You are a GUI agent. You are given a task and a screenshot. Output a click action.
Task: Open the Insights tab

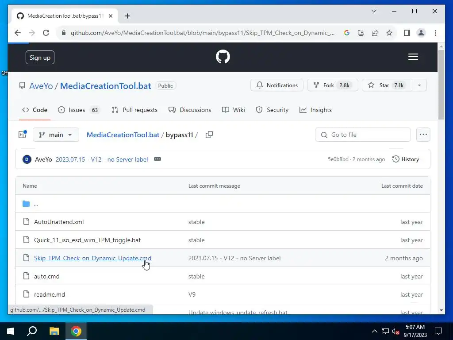click(315, 110)
